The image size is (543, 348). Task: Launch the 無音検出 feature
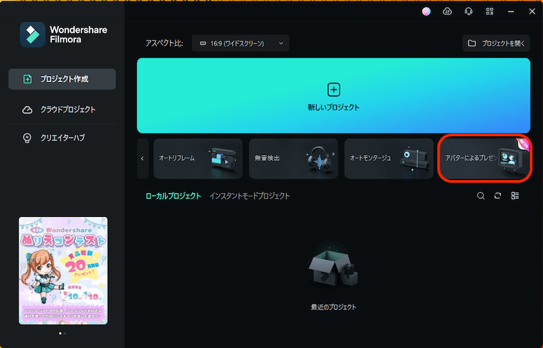(x=293, y=158)
